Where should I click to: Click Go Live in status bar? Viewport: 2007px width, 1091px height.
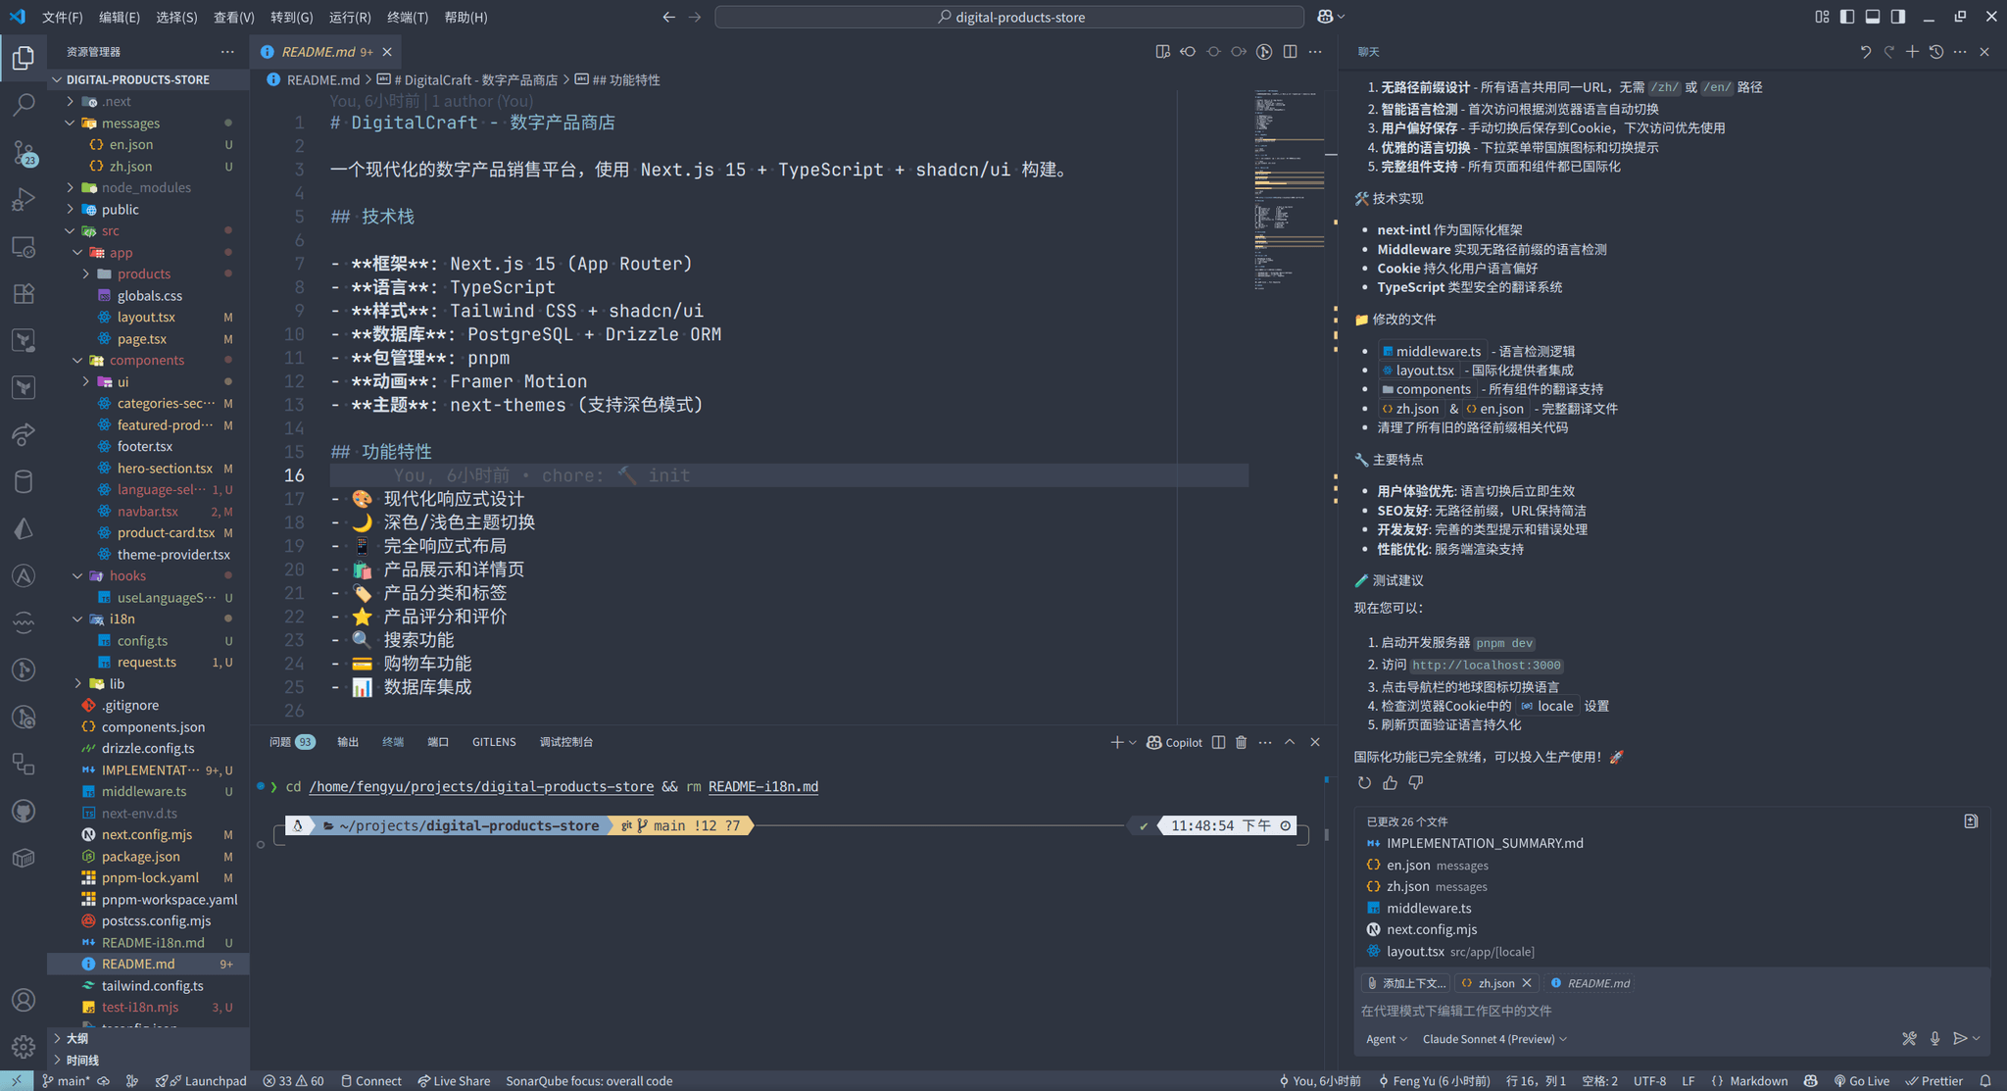point(1861,1080)
